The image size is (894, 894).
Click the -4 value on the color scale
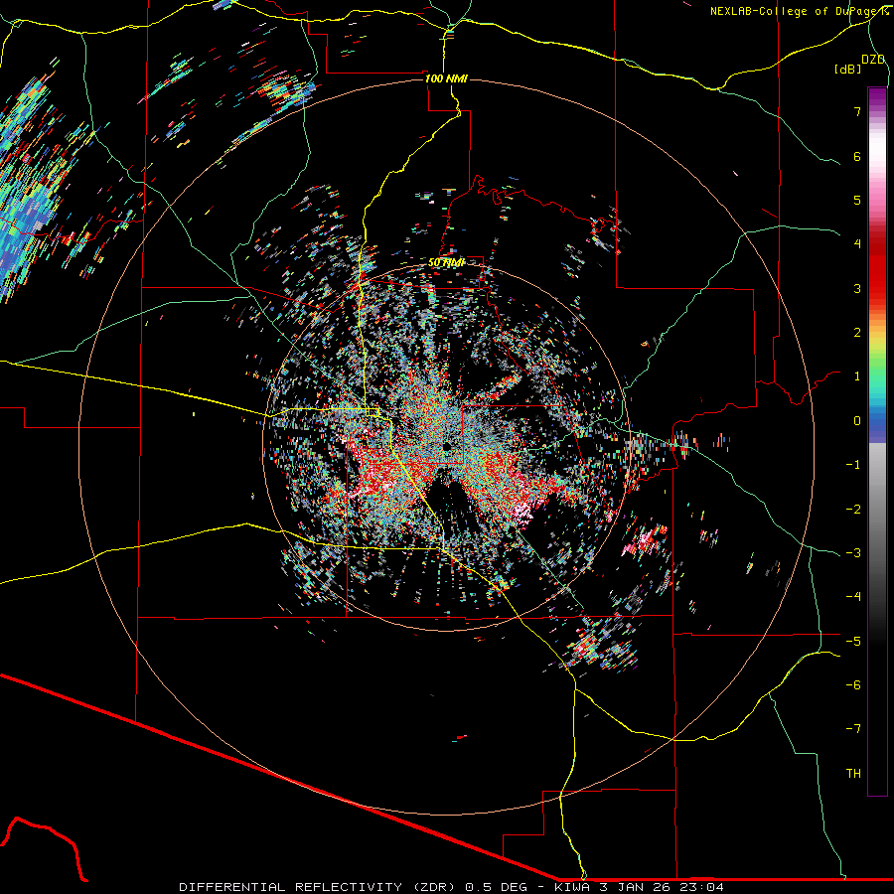click(853, 597)
